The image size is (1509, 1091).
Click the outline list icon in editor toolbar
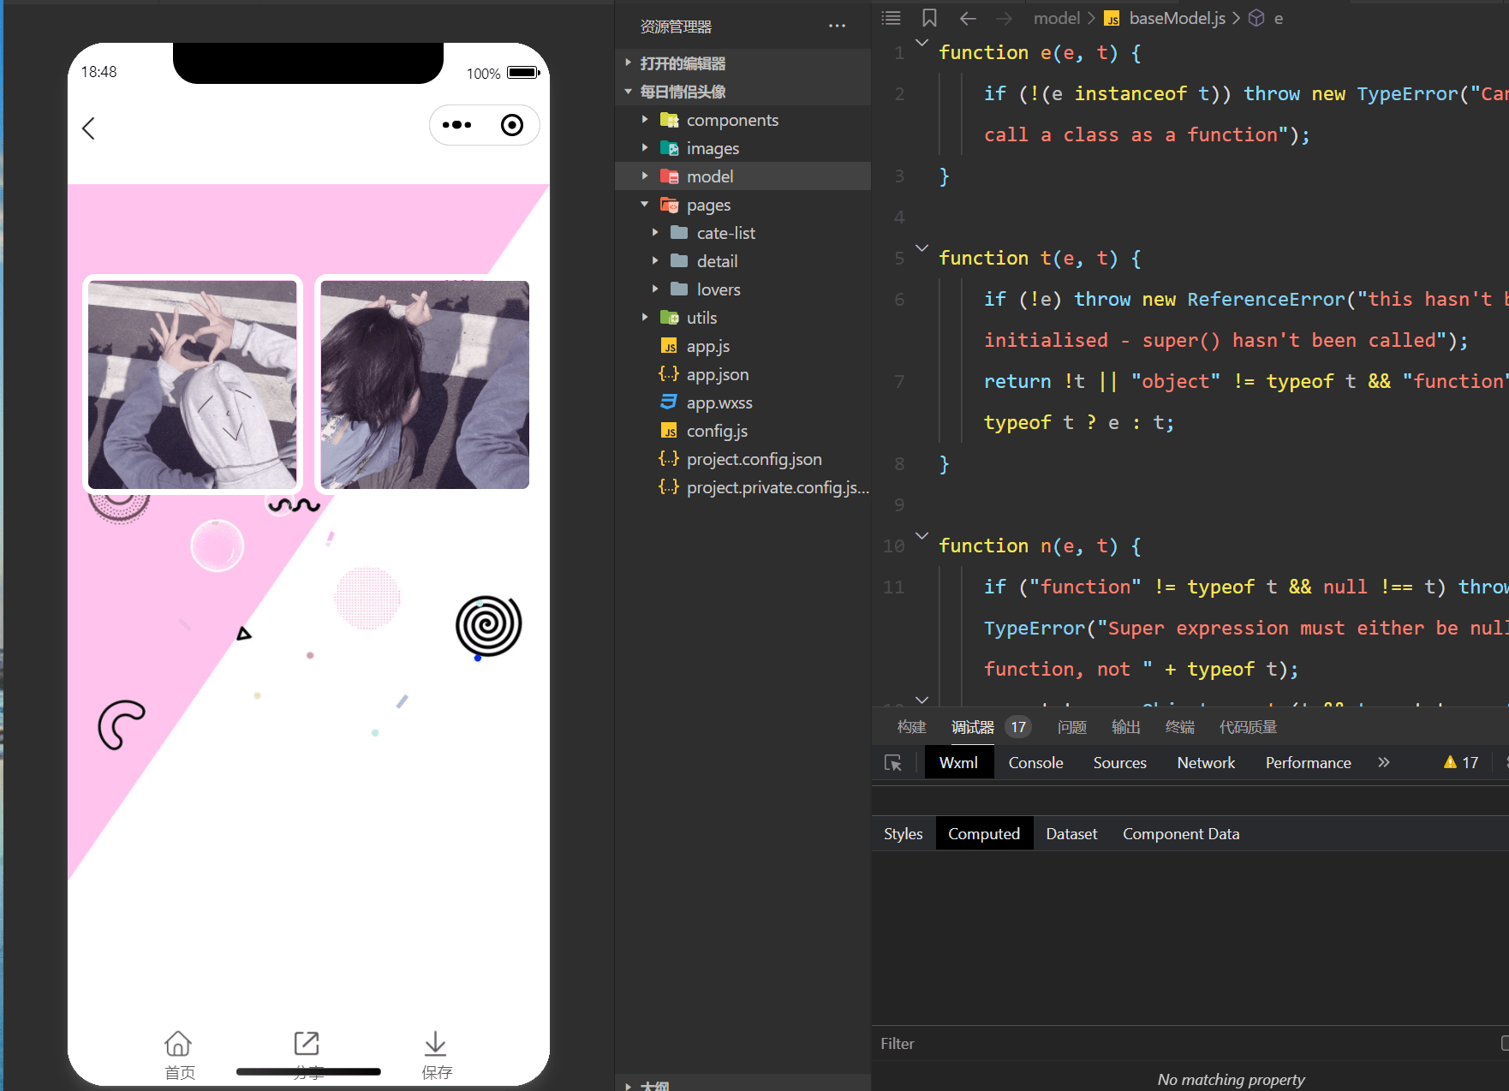[x=892, y=18]
